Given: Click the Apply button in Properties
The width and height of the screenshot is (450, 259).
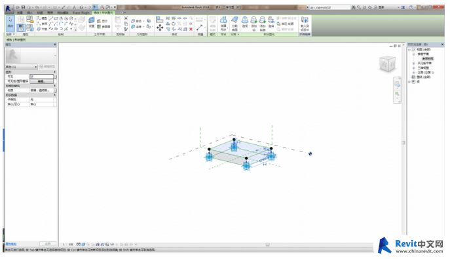Looking at the screenshot, I should [48, 244].
